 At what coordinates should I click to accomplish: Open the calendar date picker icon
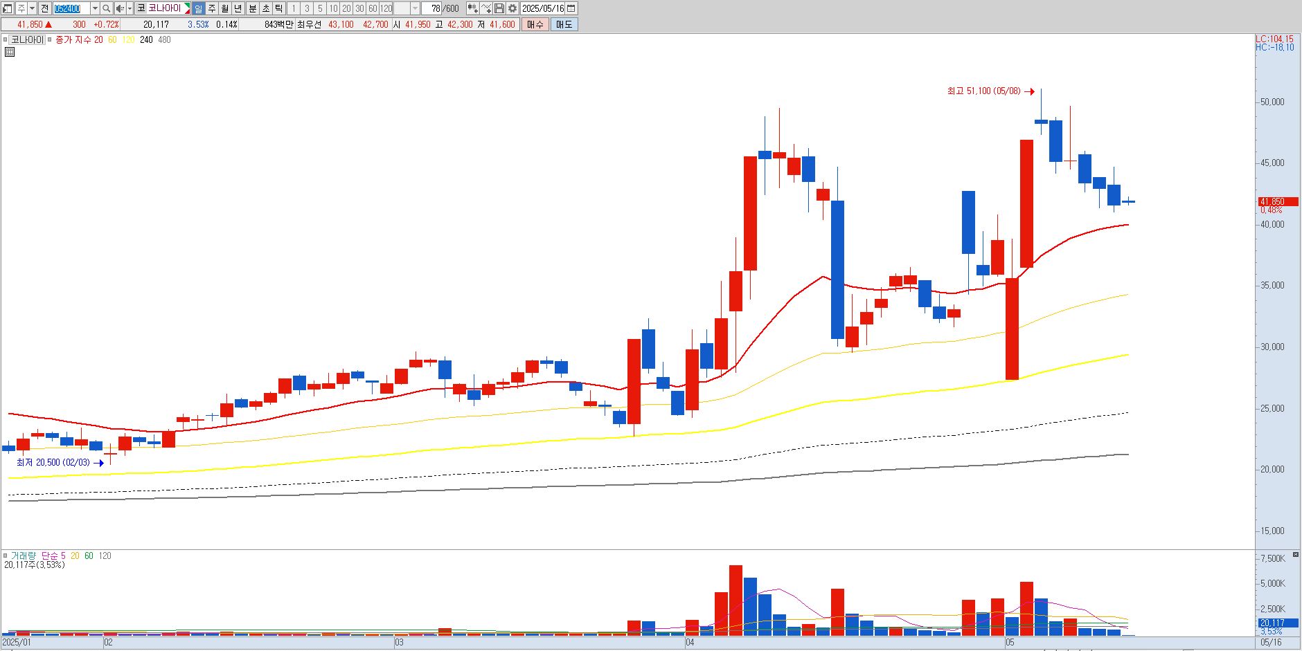point(571,8)
